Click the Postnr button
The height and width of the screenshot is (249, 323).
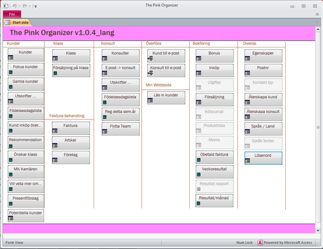pos(263,70)
